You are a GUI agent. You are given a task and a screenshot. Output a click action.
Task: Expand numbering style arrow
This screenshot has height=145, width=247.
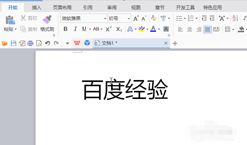196,19
